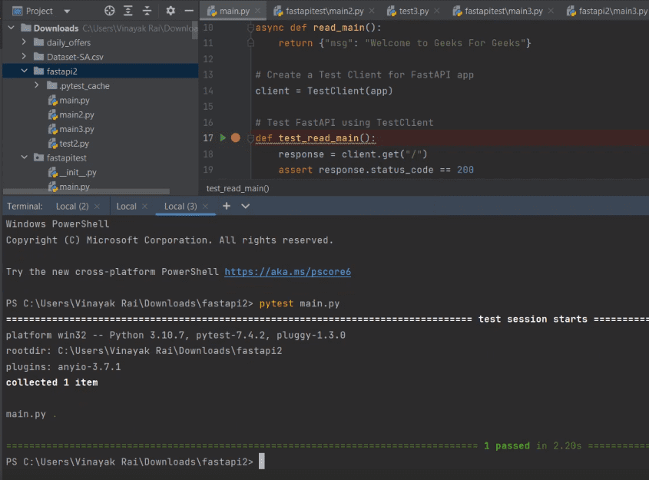Toggle the breakpoint on line 17
This screenshot has width=649, height=480.
(236, 138)
